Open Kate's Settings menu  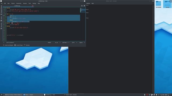(34, 3)
